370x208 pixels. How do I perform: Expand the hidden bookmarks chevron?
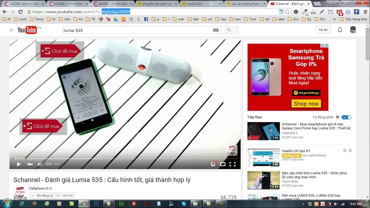click(x=334, y=19)
